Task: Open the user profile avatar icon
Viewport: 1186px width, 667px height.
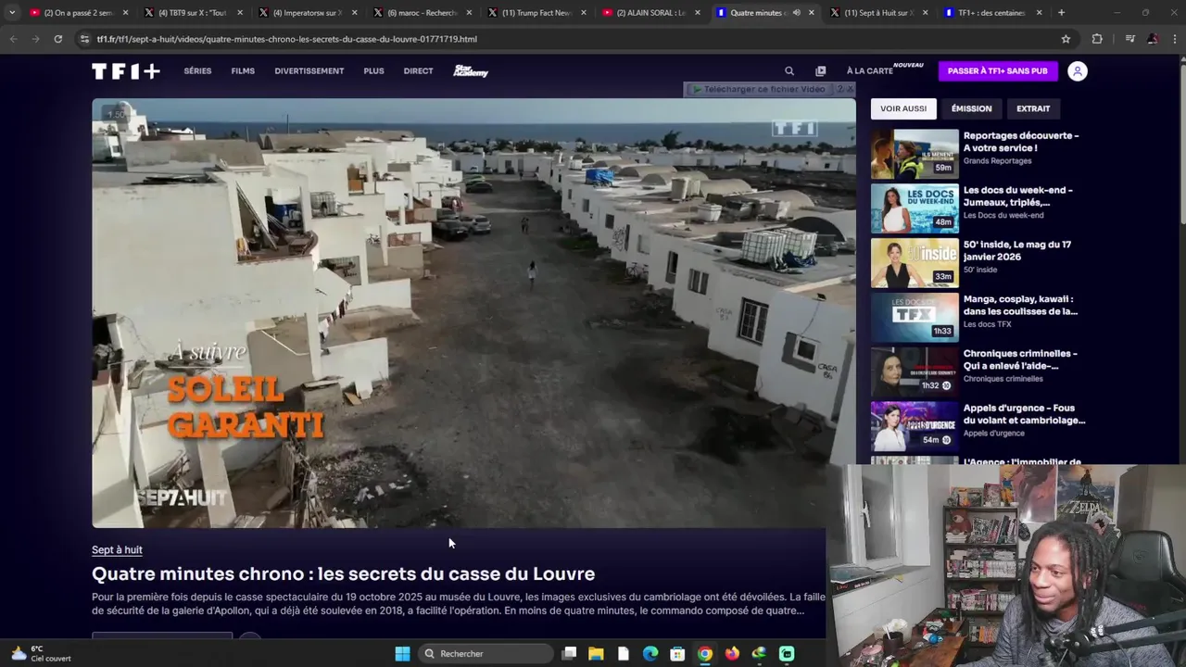Action: 1077,71
